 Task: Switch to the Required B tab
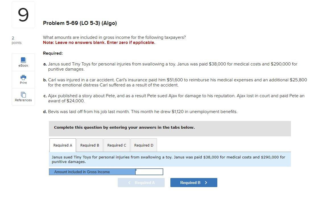click(90, 145)
